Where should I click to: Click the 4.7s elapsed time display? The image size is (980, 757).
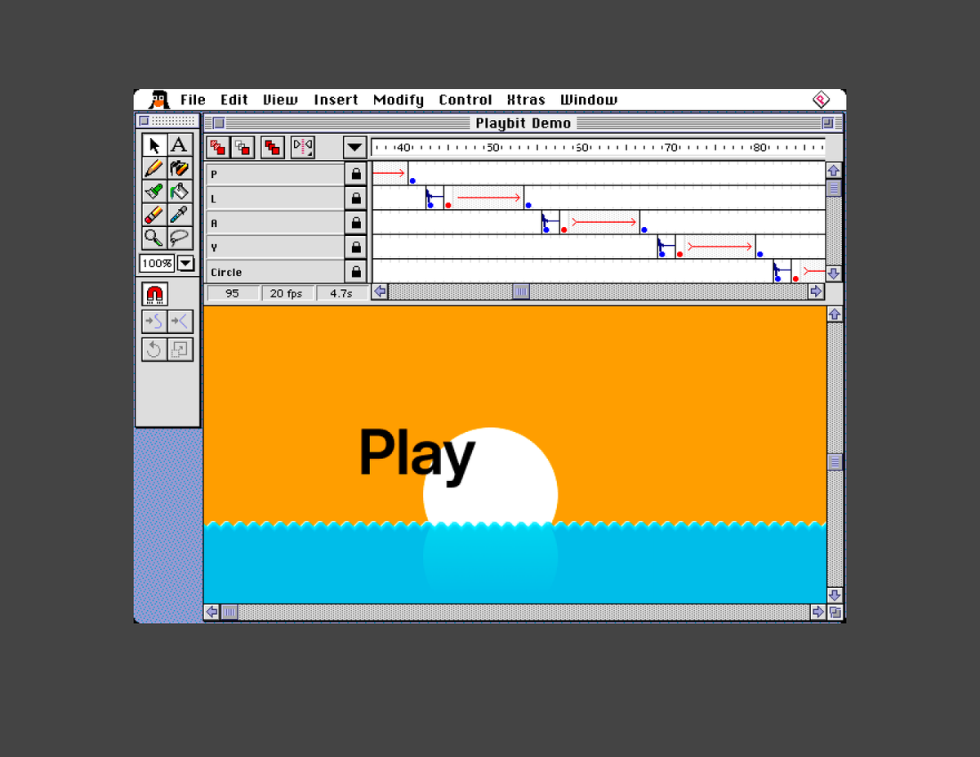[341, 293]
